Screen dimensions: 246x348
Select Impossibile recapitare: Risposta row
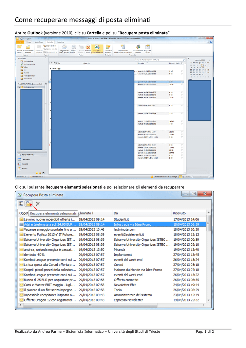(112, 295)
